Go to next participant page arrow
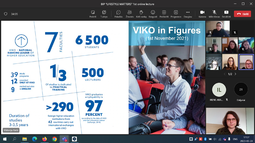 [x=235, y=74]
